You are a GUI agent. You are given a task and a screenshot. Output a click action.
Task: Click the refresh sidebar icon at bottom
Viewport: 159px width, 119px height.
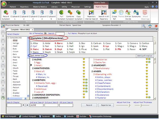click(3, 98)
